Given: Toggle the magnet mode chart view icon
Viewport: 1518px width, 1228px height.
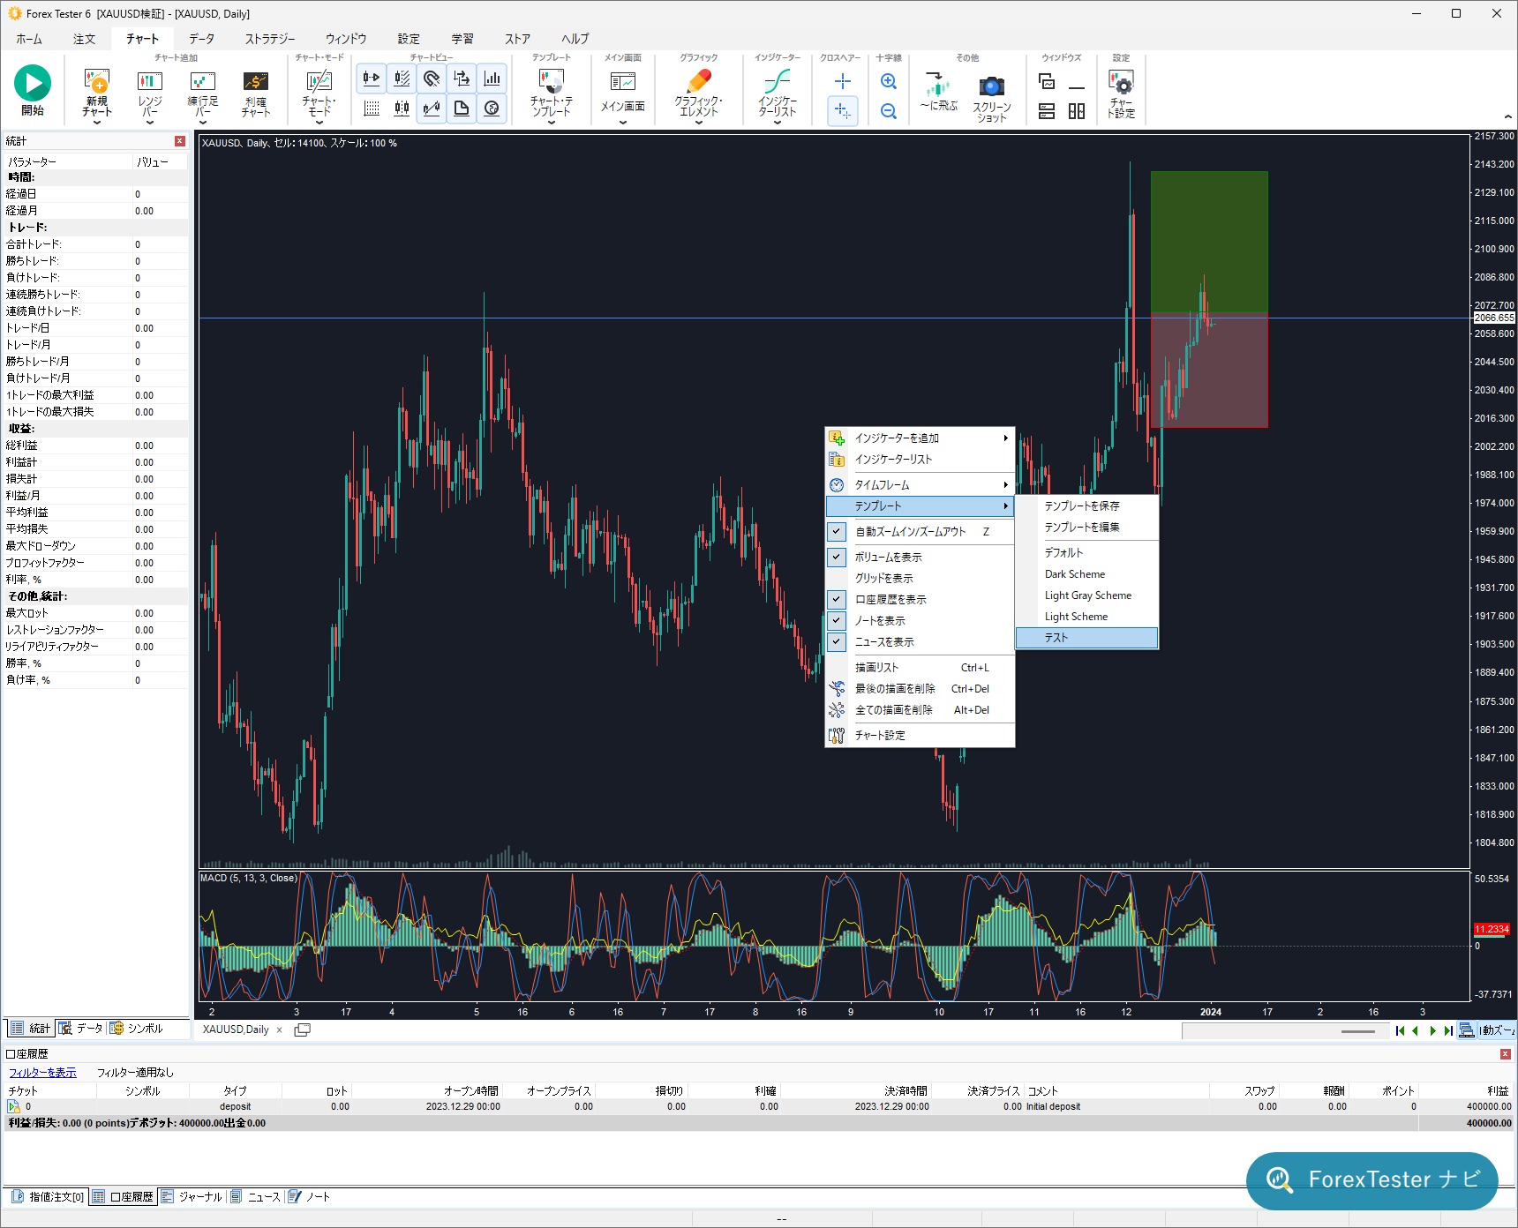Looking at the screenshot, I should [x=432, y=79].
